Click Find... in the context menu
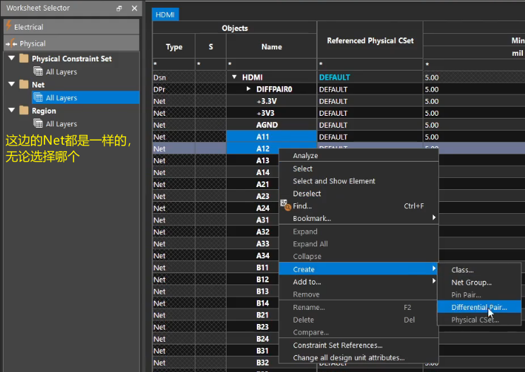This screenshot has width=525, height=372. [x=302, y=206]
